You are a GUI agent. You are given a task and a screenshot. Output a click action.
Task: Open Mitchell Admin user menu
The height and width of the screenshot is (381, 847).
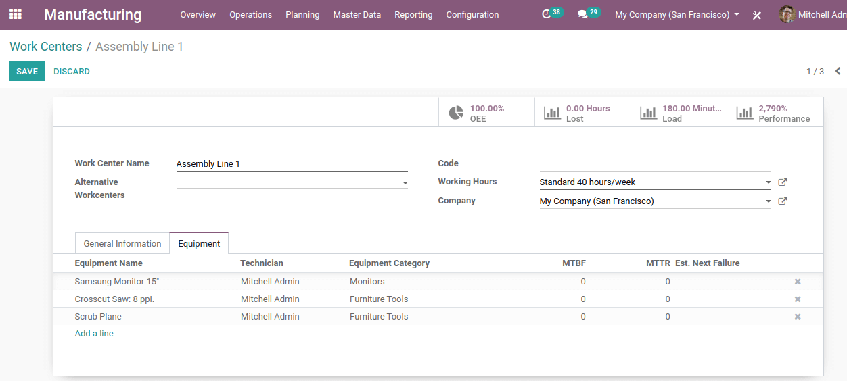pyautogui.click(x=813, y=14)
